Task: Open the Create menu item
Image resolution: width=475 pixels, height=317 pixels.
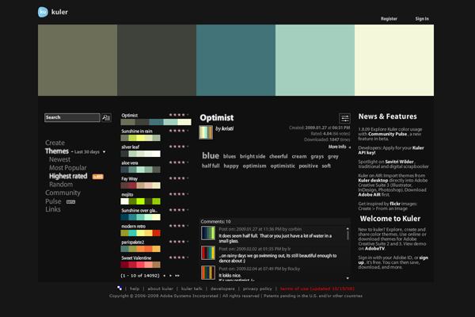Action: 55,143
